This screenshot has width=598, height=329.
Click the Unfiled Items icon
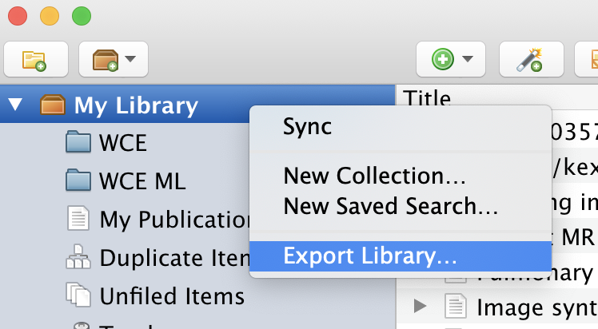(x=78, y=295)
